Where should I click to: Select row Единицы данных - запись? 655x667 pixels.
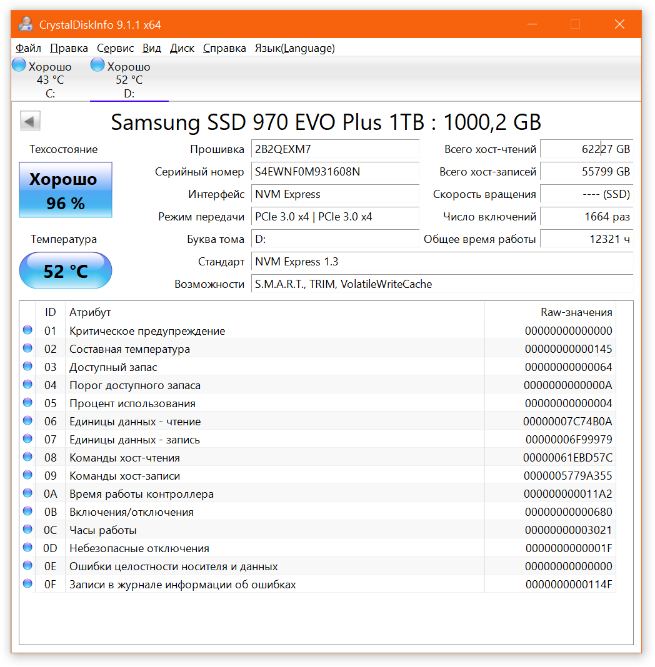coord(318,439)
